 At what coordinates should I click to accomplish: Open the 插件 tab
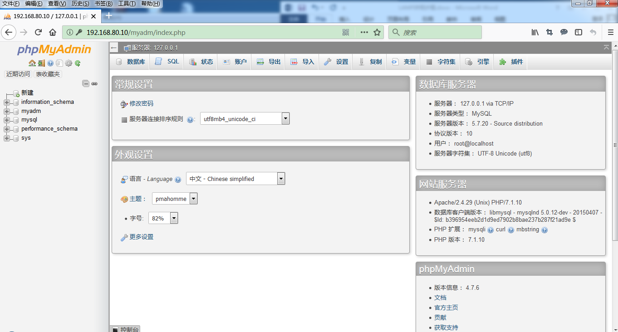[x=511, y=62]
